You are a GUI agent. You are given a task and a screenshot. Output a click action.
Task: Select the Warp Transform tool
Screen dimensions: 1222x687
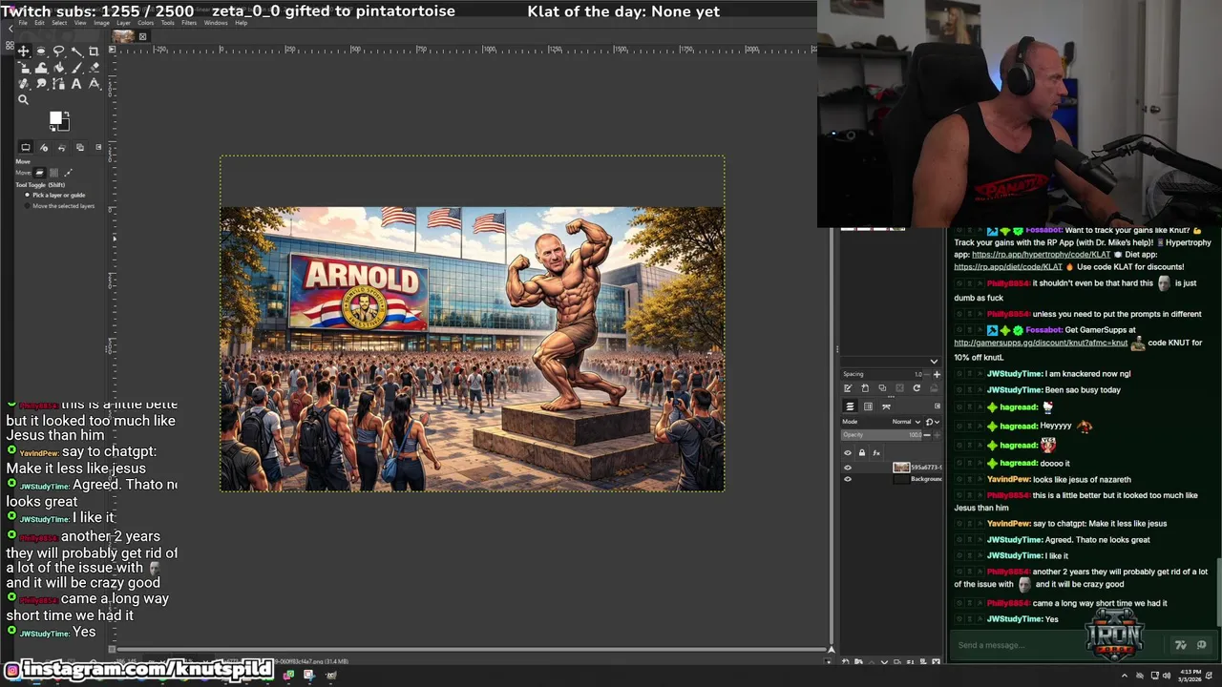41,68
